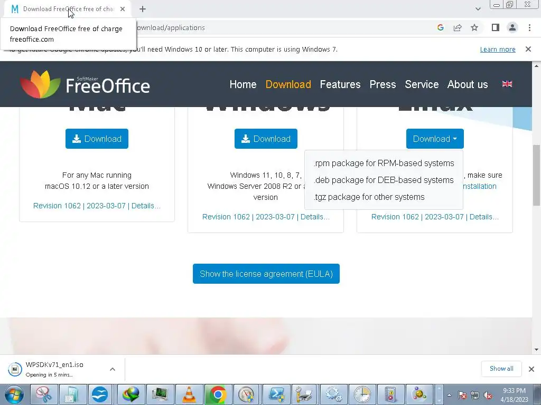
Task: Click scrollbar down arrow
Action: (x=537, y=350)
